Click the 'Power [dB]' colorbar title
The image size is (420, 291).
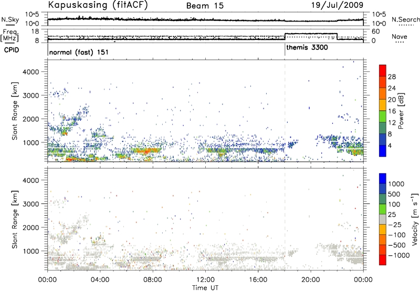pos(401,111)
